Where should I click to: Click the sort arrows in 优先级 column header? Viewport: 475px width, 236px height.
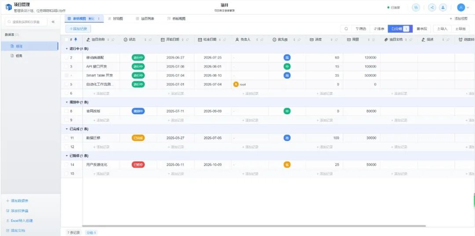(294, 40)
